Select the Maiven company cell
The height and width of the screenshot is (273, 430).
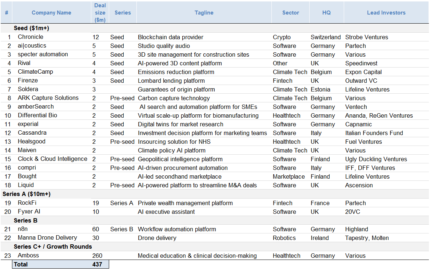27,150
